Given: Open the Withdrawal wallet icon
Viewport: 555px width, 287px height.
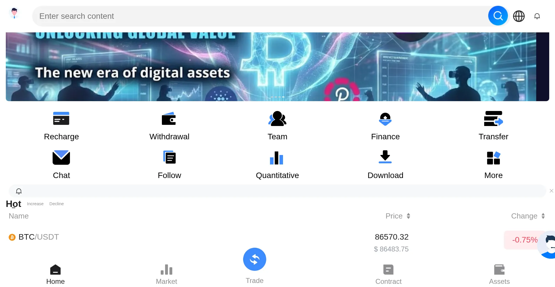Looking at the screenshot, I should click(x=169, y=118).
